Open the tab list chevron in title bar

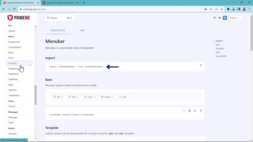pos(227,3)
